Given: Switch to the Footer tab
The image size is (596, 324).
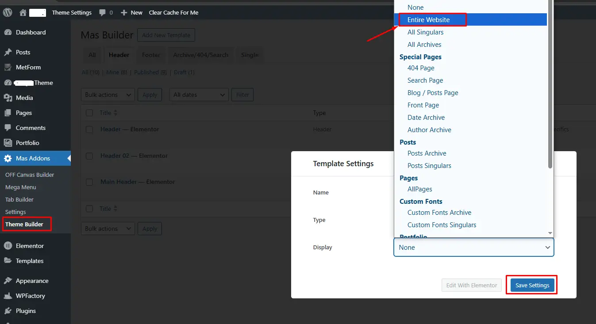Looking at the screenshot, I should click(x=151, y=55).
